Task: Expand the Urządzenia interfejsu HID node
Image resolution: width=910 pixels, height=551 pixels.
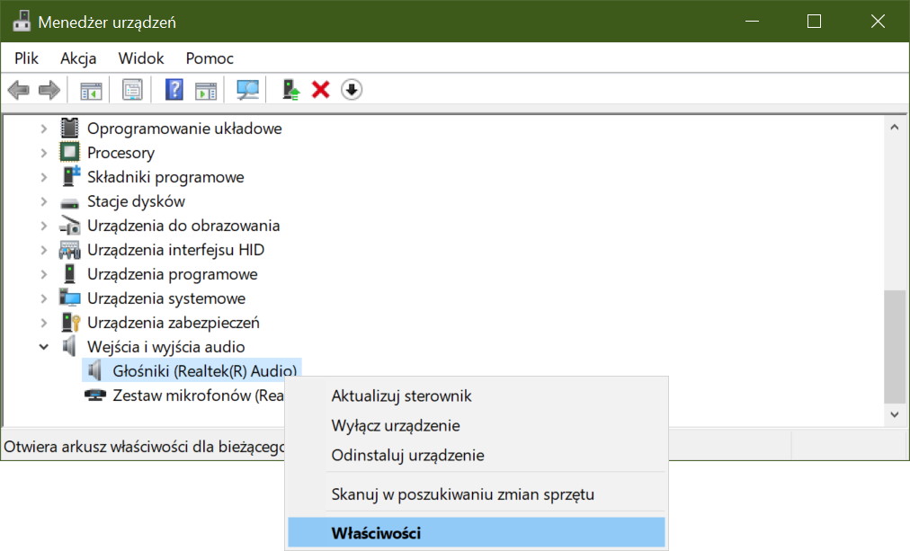Action: click(x=43, y=251)
